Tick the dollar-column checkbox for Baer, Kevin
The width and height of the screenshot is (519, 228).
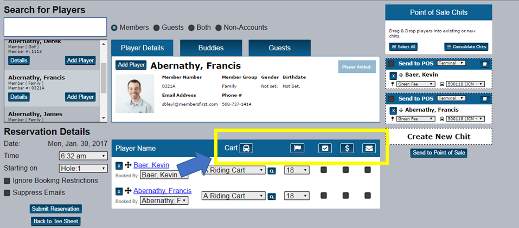click(345, 170)
